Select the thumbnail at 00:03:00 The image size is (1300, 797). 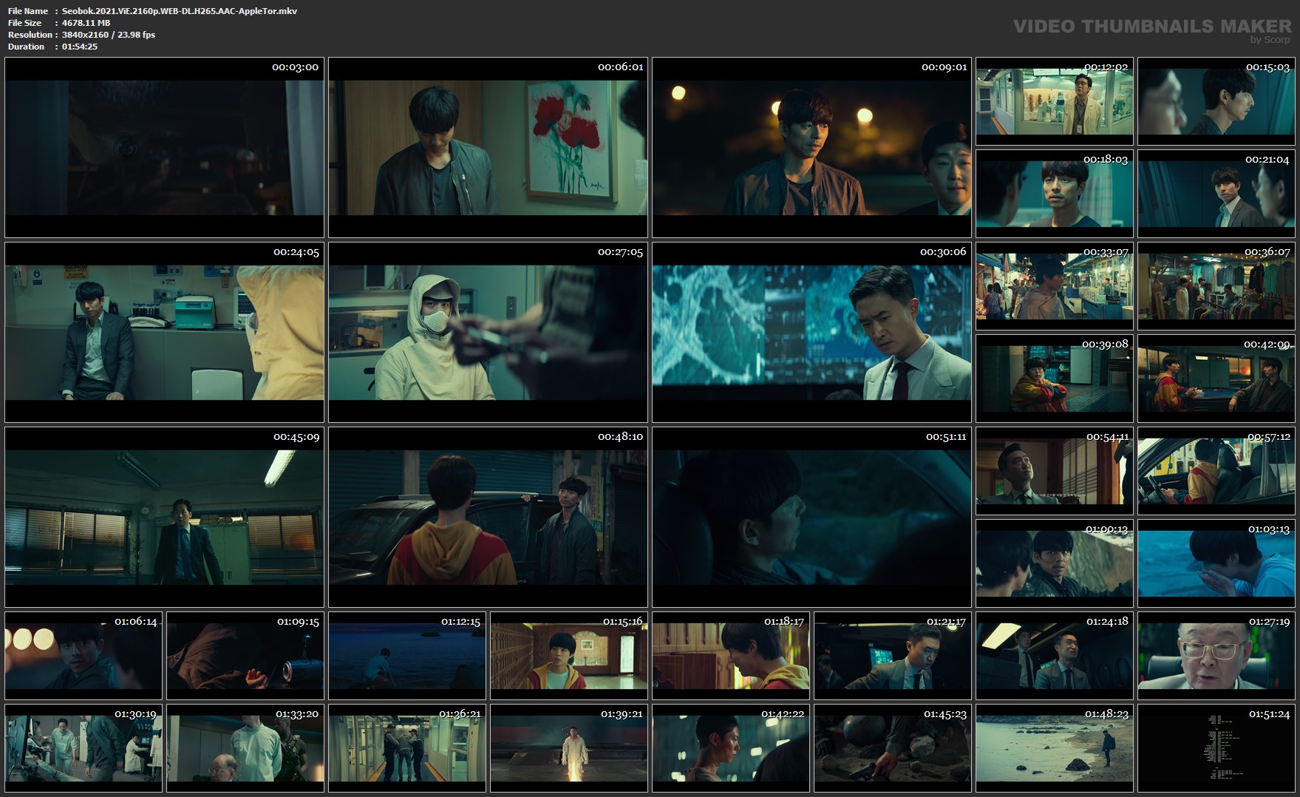tap(164, 147)
